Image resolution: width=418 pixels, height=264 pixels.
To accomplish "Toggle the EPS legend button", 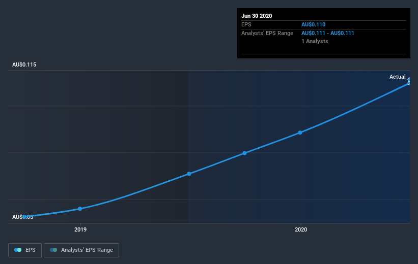I will pos(25,250).
